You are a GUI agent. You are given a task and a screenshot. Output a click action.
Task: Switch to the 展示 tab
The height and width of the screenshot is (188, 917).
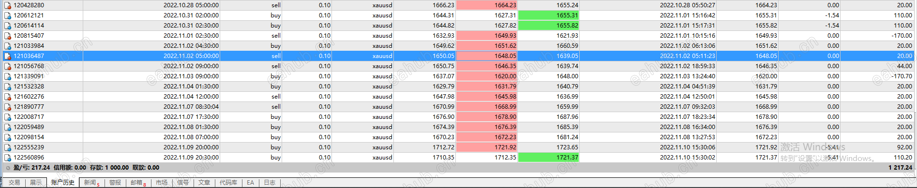[x=36, y=183]
